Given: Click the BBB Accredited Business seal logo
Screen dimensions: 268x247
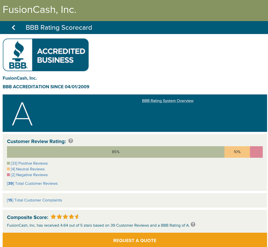Looking at the screenshot, I should pos(46,55).
